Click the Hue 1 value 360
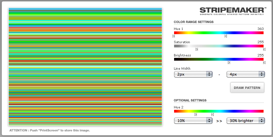The height and width of the screenshot is (137, 273). [260, 29]
